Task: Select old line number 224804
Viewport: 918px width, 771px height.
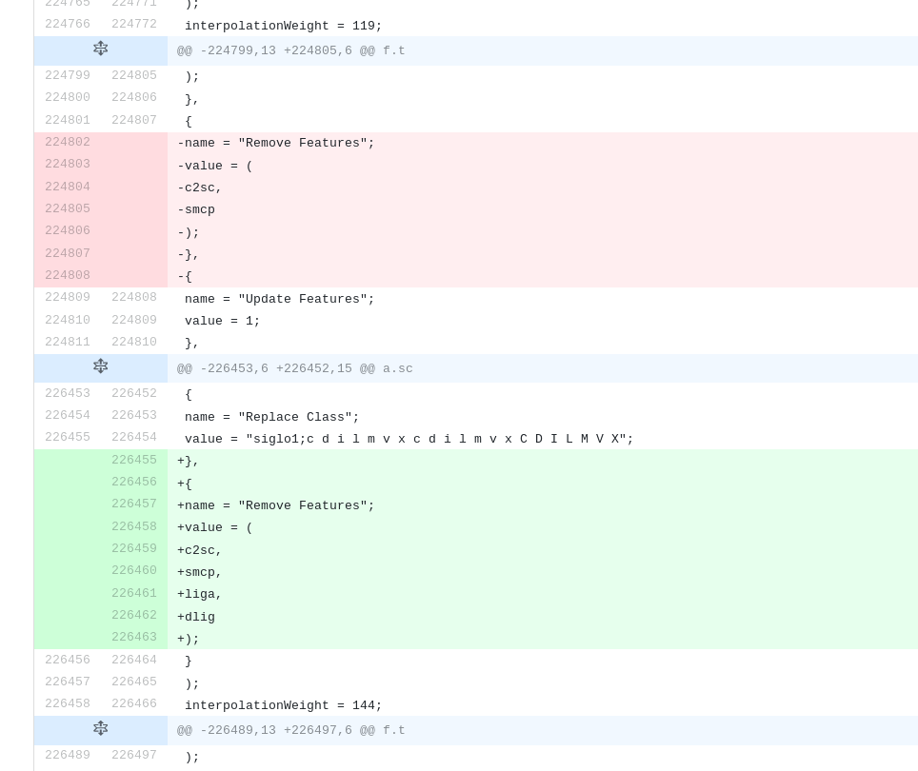Action: tap(68, 187)
